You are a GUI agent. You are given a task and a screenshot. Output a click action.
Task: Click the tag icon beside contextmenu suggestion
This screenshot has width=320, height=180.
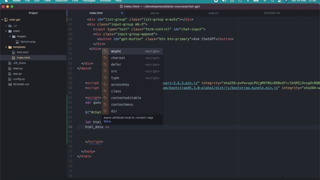[x=105, y=104]
